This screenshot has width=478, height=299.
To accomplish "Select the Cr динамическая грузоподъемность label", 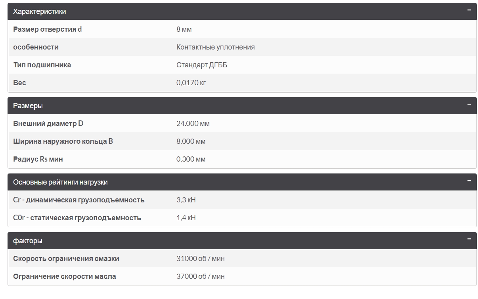I will pyautogui.click(x=78, y=200).
